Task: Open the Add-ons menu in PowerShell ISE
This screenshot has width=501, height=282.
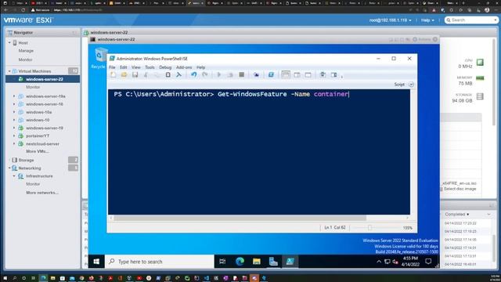Action: tap(184, 67)
